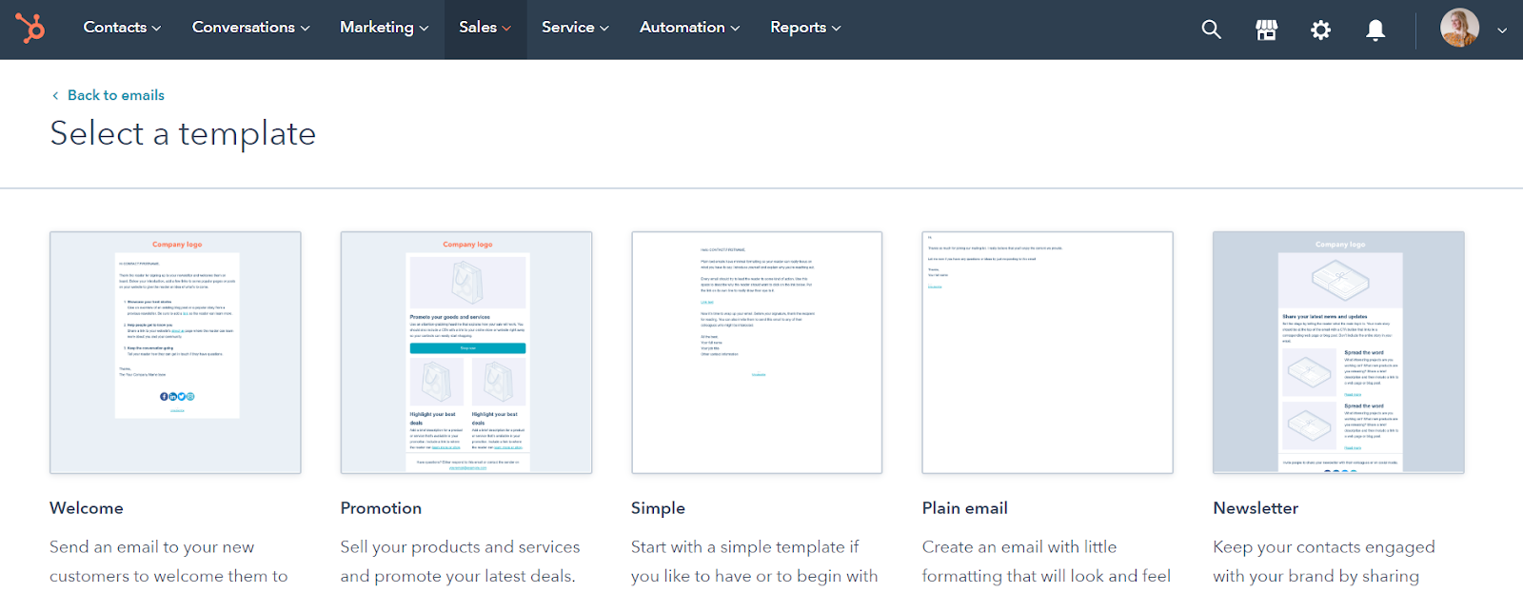1523x593 pixels.
Task: Select the Welcome template thumbnail
Action: click(x=175, y=352)
